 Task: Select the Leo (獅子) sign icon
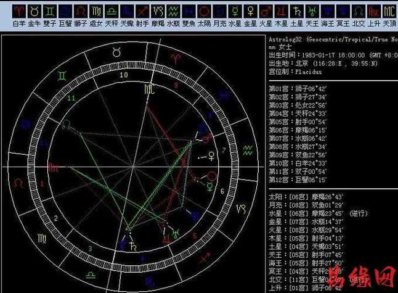click(x=81, y=12)
